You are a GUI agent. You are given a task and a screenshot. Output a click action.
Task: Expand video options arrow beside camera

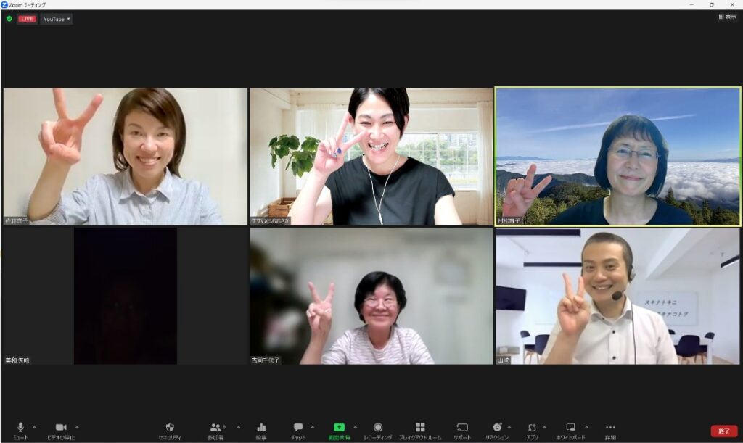78,427
